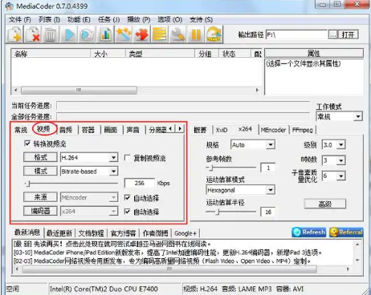Click the Remove File icon with red X
The width and height of the screenshot is (371, 295).
tap(33, 34)
